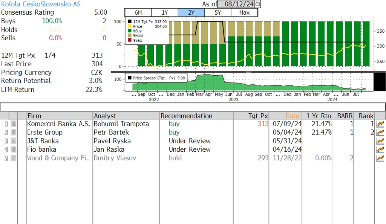Click the 313 target price in Komercni row
This screenshot has width=386, height=224.
point(263,124)
